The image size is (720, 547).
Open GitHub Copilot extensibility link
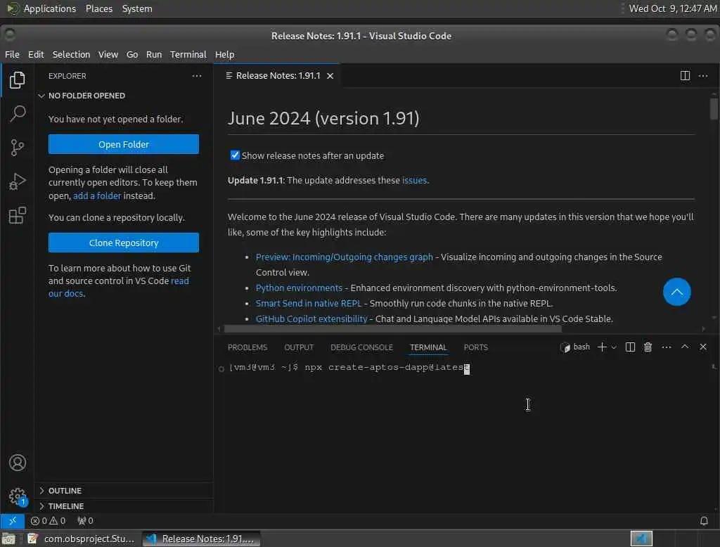click(311, 318)
